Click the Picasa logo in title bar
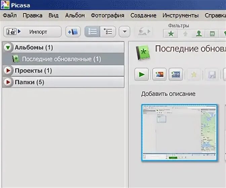The width and height of the screenshot is (226, 188). coord(5,5)
